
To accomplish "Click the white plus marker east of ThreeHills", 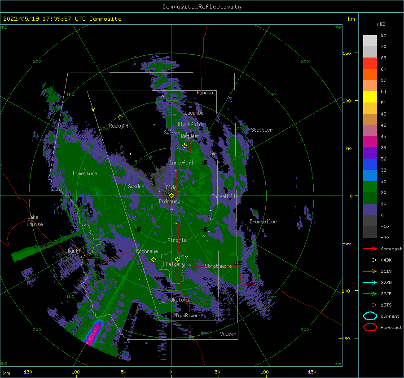I will tap(254, 181).
